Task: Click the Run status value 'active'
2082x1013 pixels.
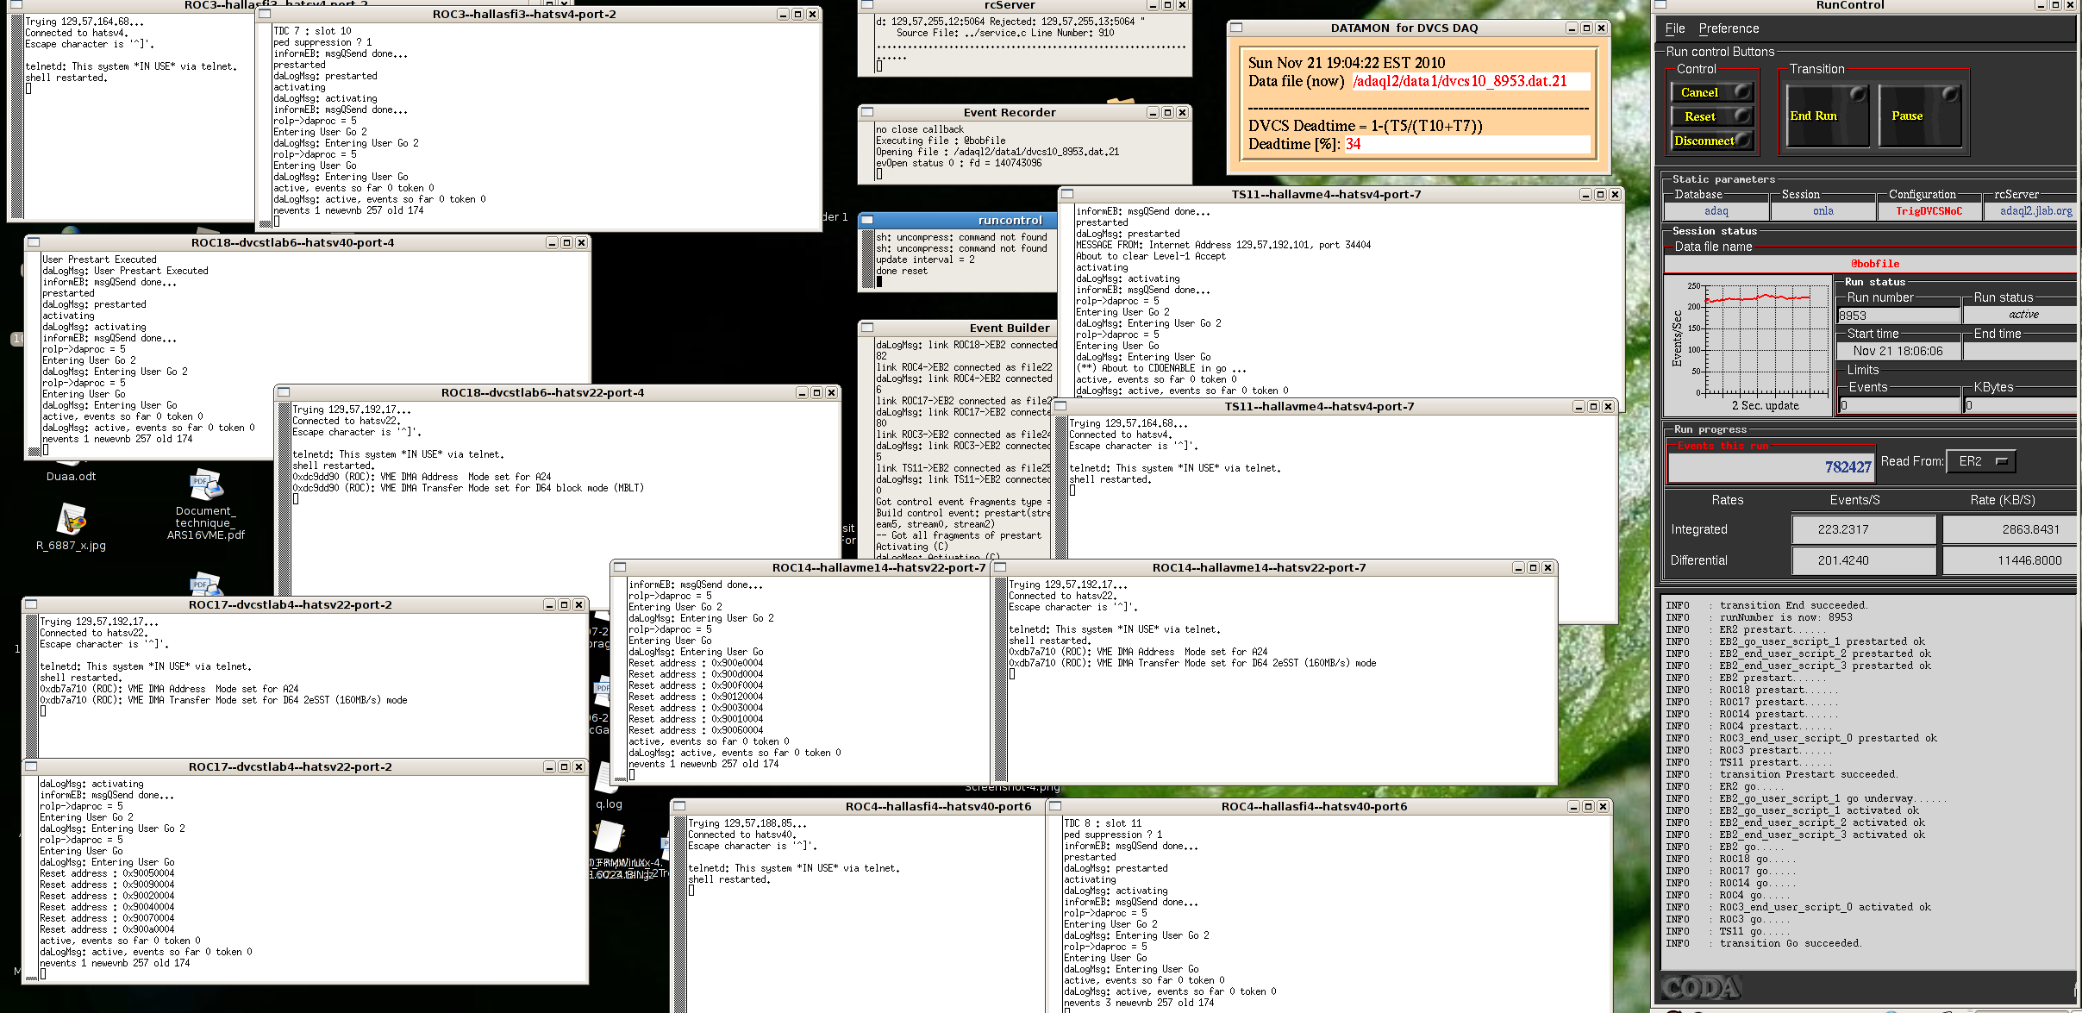Action: pos(2023,315)
